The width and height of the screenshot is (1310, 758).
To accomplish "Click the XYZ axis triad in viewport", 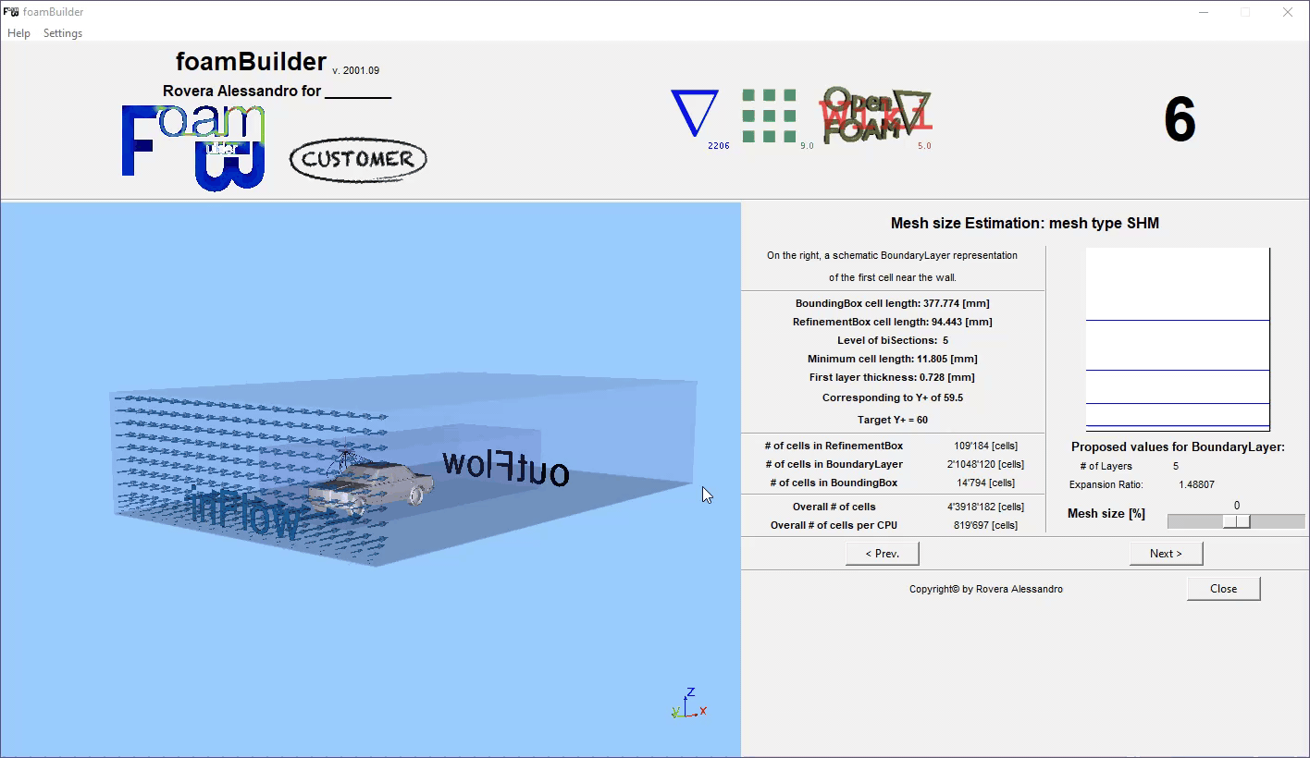I will coord(689,703).
